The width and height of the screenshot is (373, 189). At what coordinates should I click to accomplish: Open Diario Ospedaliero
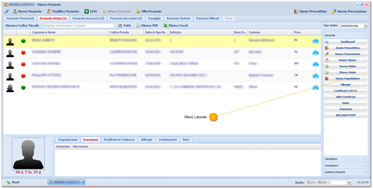point(346,79)
